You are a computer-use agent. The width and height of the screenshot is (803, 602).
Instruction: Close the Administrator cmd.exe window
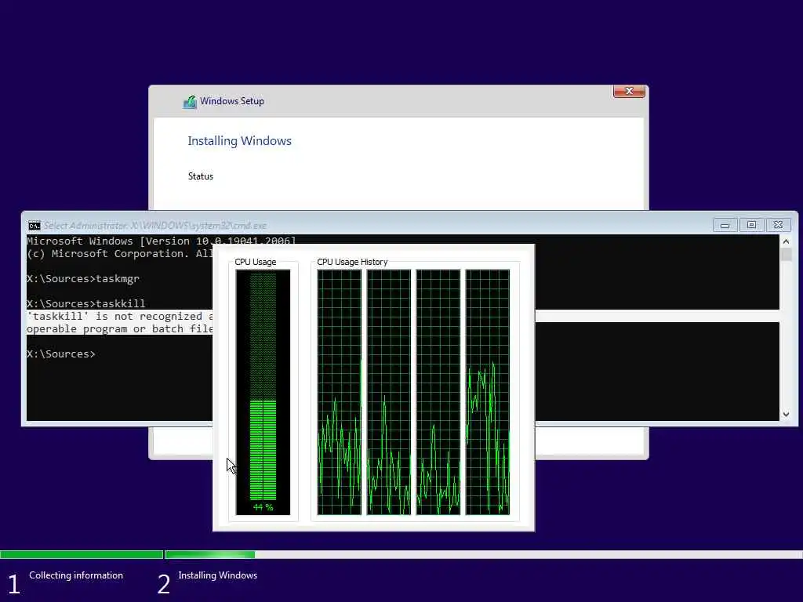pos(778,225)
